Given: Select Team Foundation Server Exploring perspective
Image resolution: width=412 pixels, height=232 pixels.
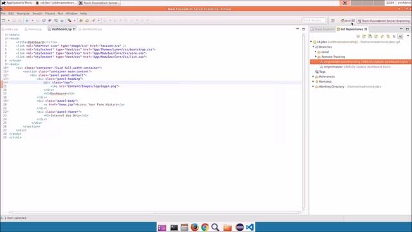Looking at the screenshot, I should (384, 21).
